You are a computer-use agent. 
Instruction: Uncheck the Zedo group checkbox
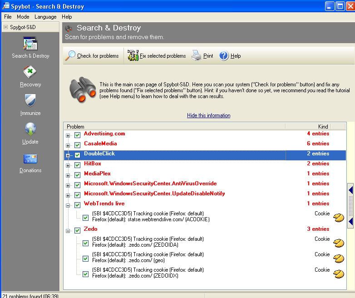[x=77, y=231]
